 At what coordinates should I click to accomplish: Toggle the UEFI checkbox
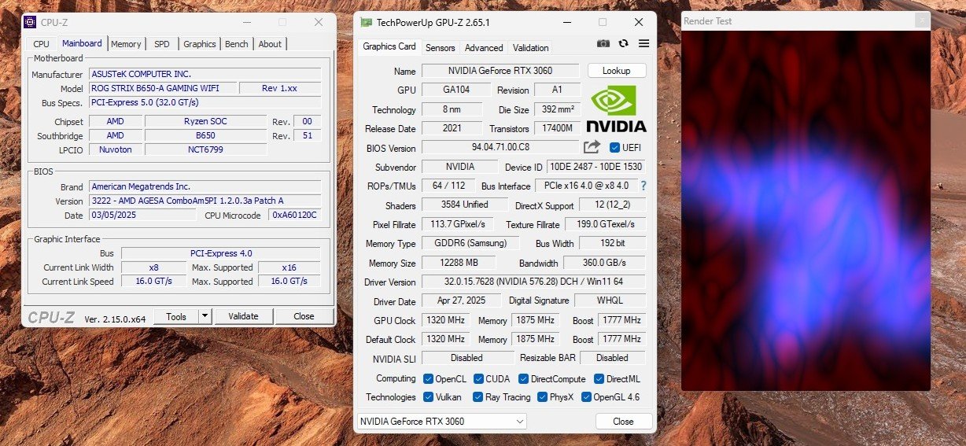tap(615, 147)
